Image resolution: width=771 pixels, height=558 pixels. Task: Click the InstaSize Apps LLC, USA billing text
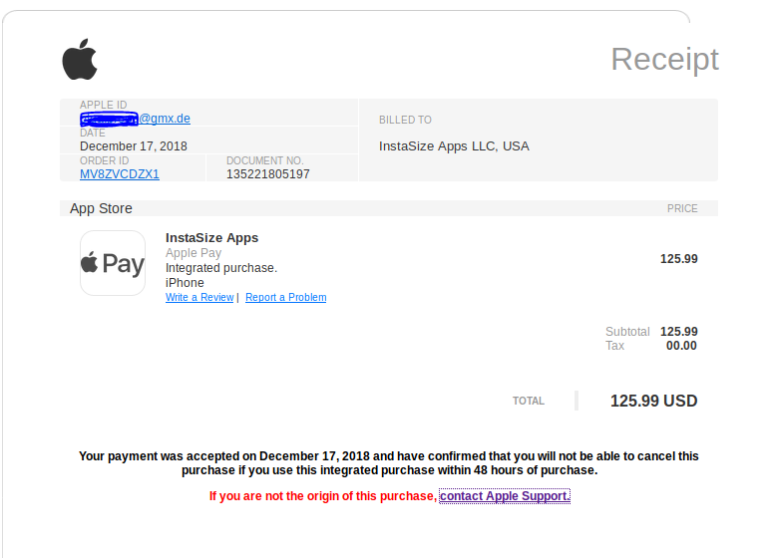pyautogui.click(x=454, y=146)
